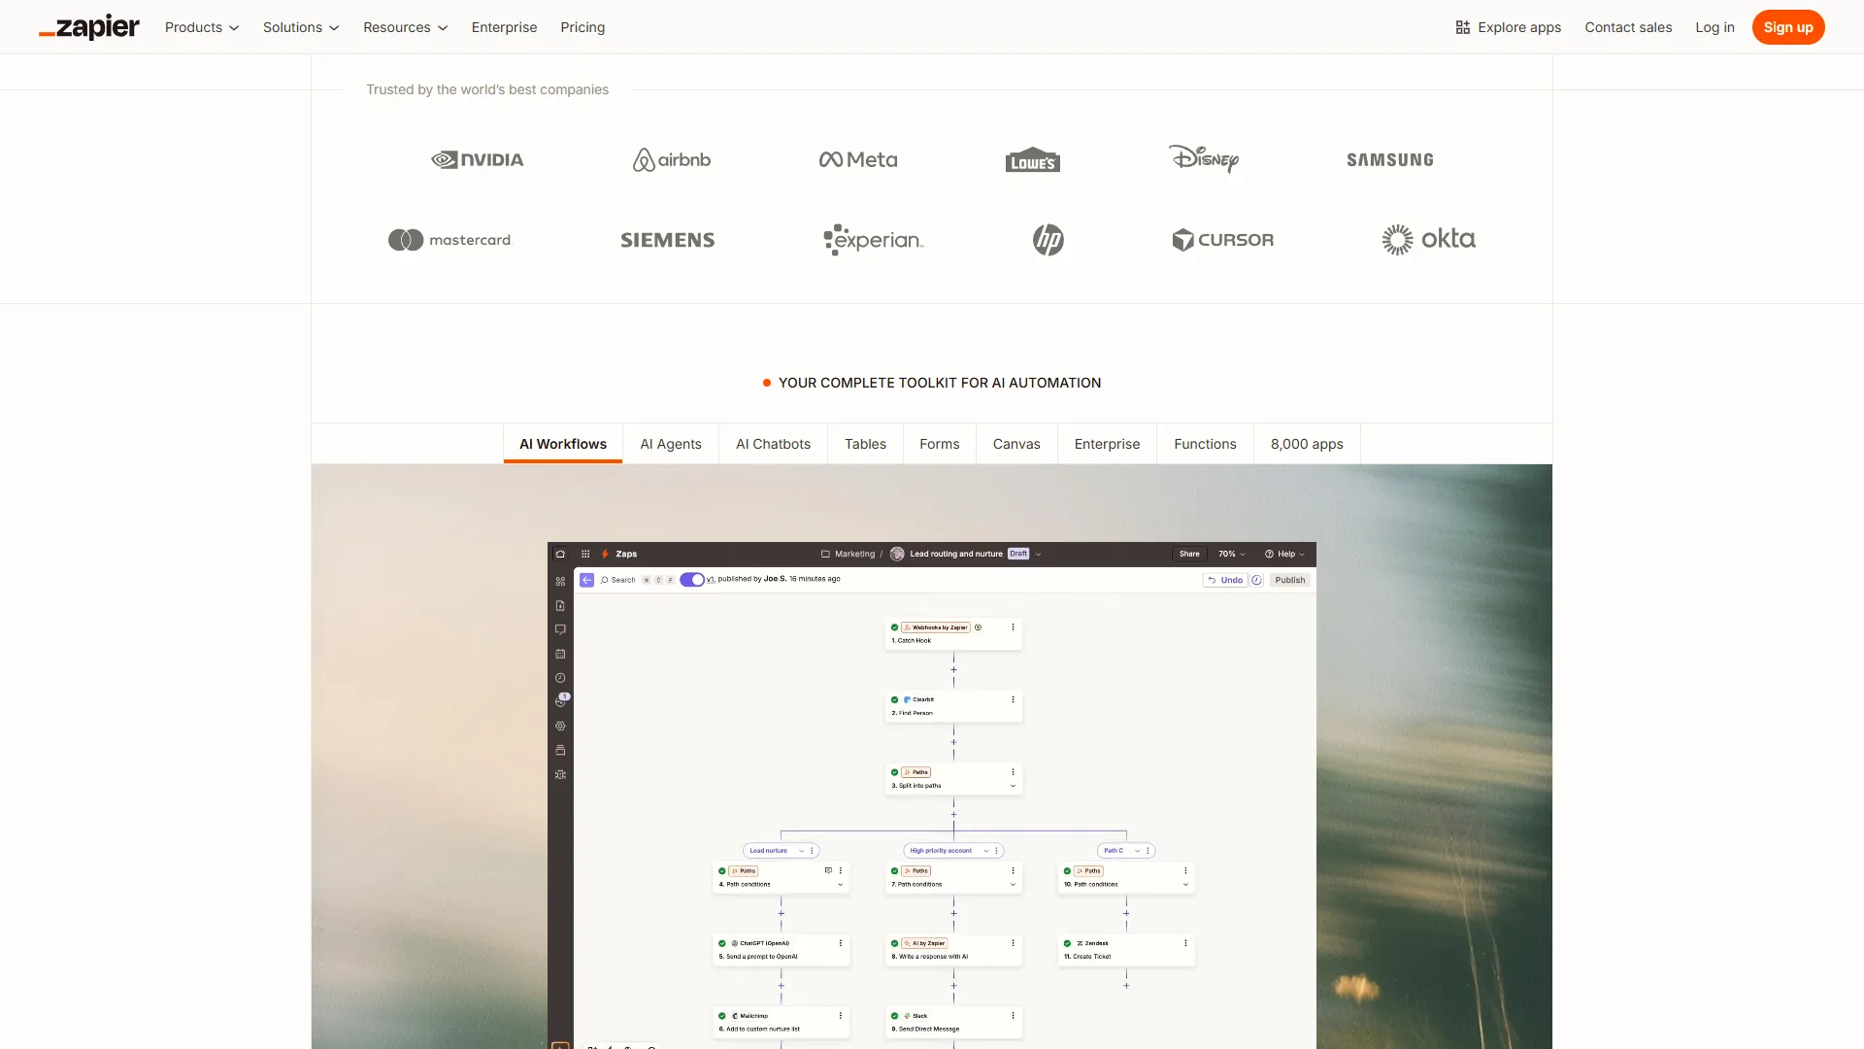Expand step 4 Path conditions chevron
This screenshot has height=1049, width=1864.
(x=841, y=885)
